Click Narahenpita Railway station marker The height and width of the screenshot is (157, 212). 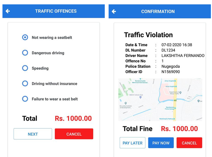click(x=174, y=119)
